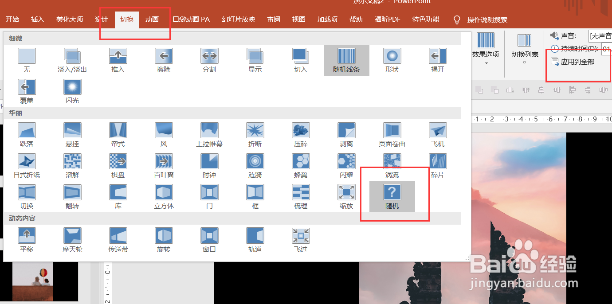Open the 幻灯片放映 ribbon tab

(x=239, y=19)
